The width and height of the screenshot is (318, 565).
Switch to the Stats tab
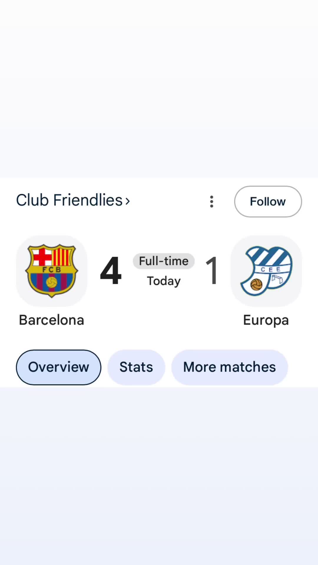136,367
